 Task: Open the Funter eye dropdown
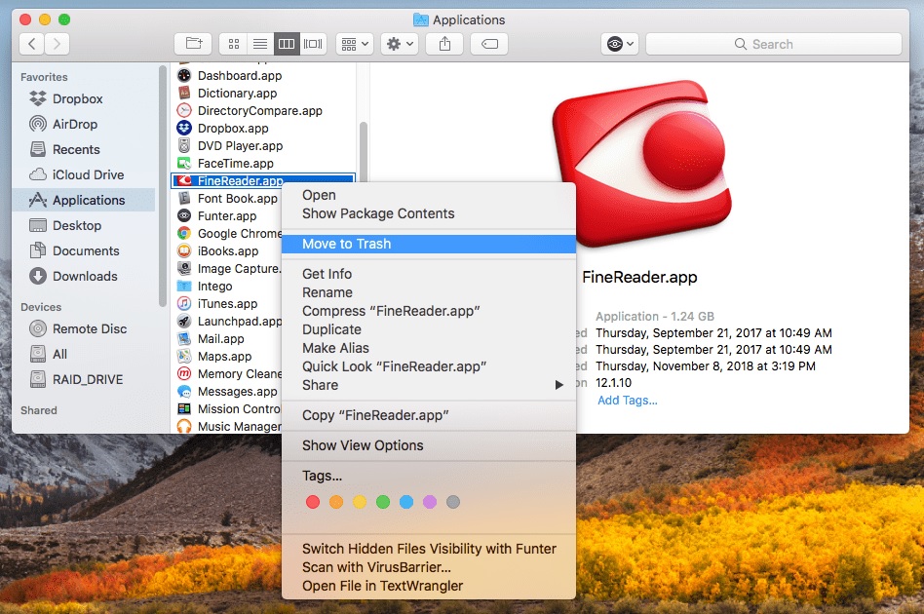620,44
